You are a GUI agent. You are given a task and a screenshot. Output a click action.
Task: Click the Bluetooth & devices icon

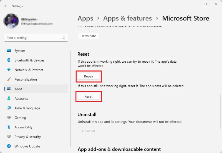pyautogui.click(x=9, y=60)
